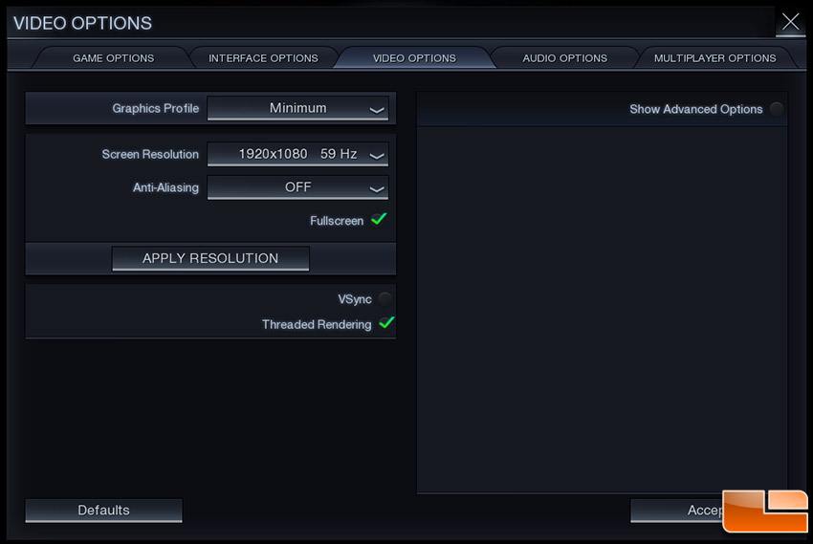Enable the VSync checkbox

click(385, 299)
